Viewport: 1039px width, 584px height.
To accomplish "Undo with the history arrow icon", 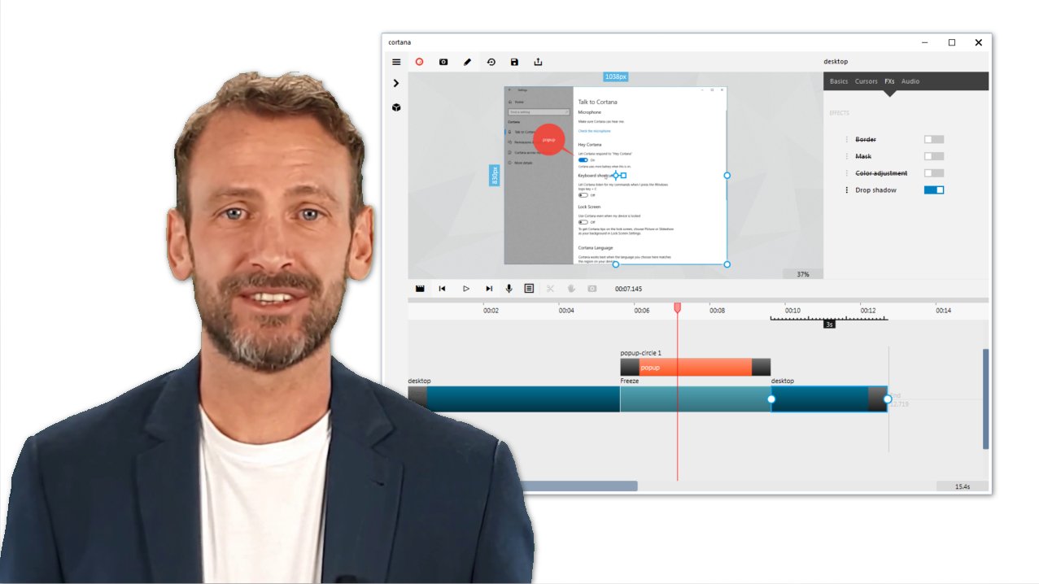I will coord(491,61).
